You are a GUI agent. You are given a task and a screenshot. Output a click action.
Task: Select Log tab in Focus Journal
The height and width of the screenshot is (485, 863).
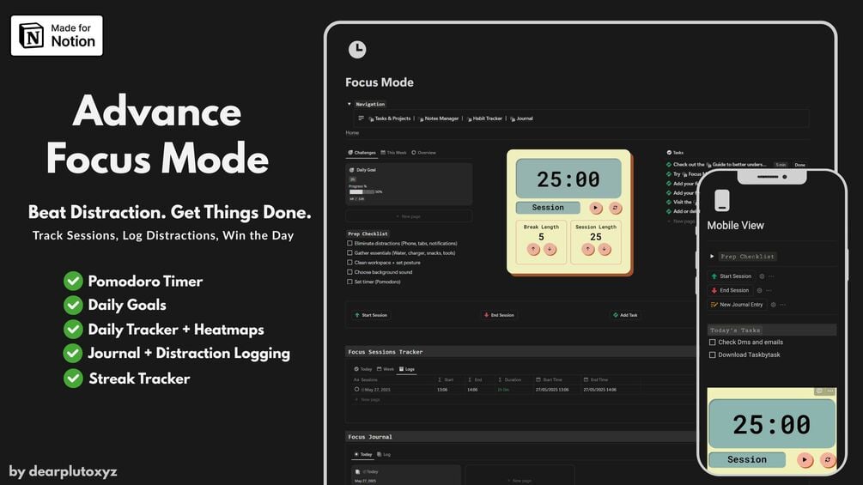pos(384,454)
